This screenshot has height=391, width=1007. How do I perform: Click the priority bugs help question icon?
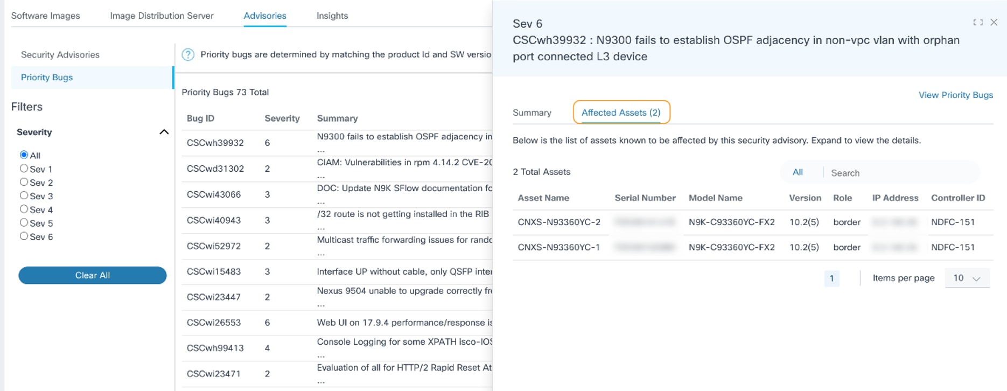[x=188, y=54]
